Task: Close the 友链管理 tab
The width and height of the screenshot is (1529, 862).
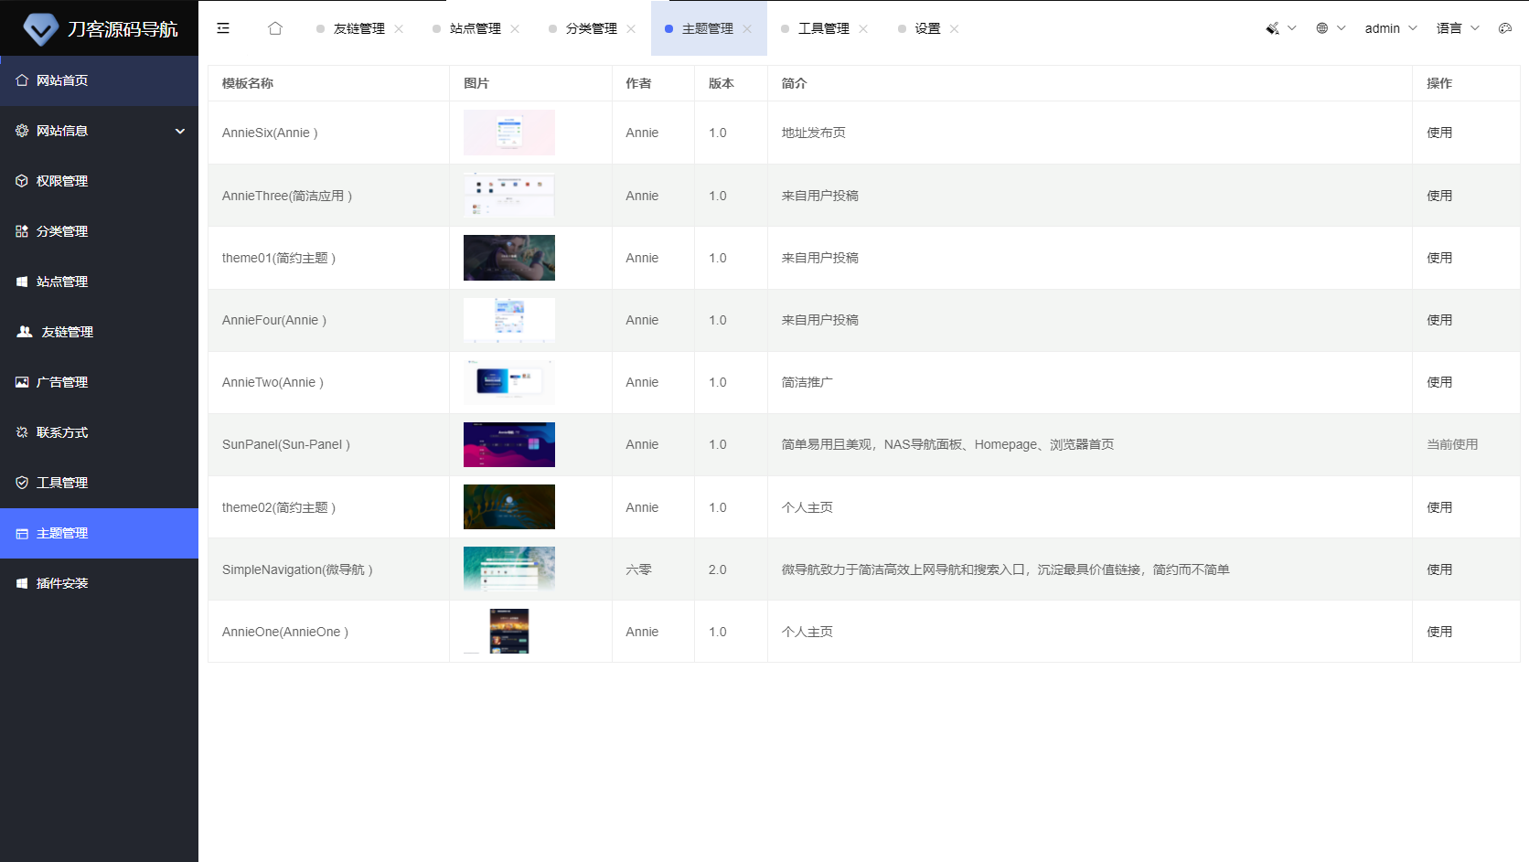Action: click(399, 28)
